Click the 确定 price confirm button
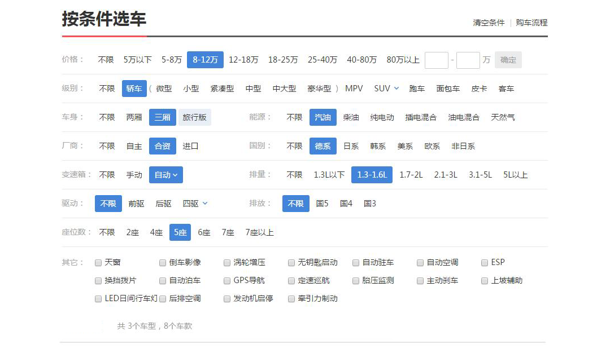Viewport: 610px width, 353px height. (508, 60)
